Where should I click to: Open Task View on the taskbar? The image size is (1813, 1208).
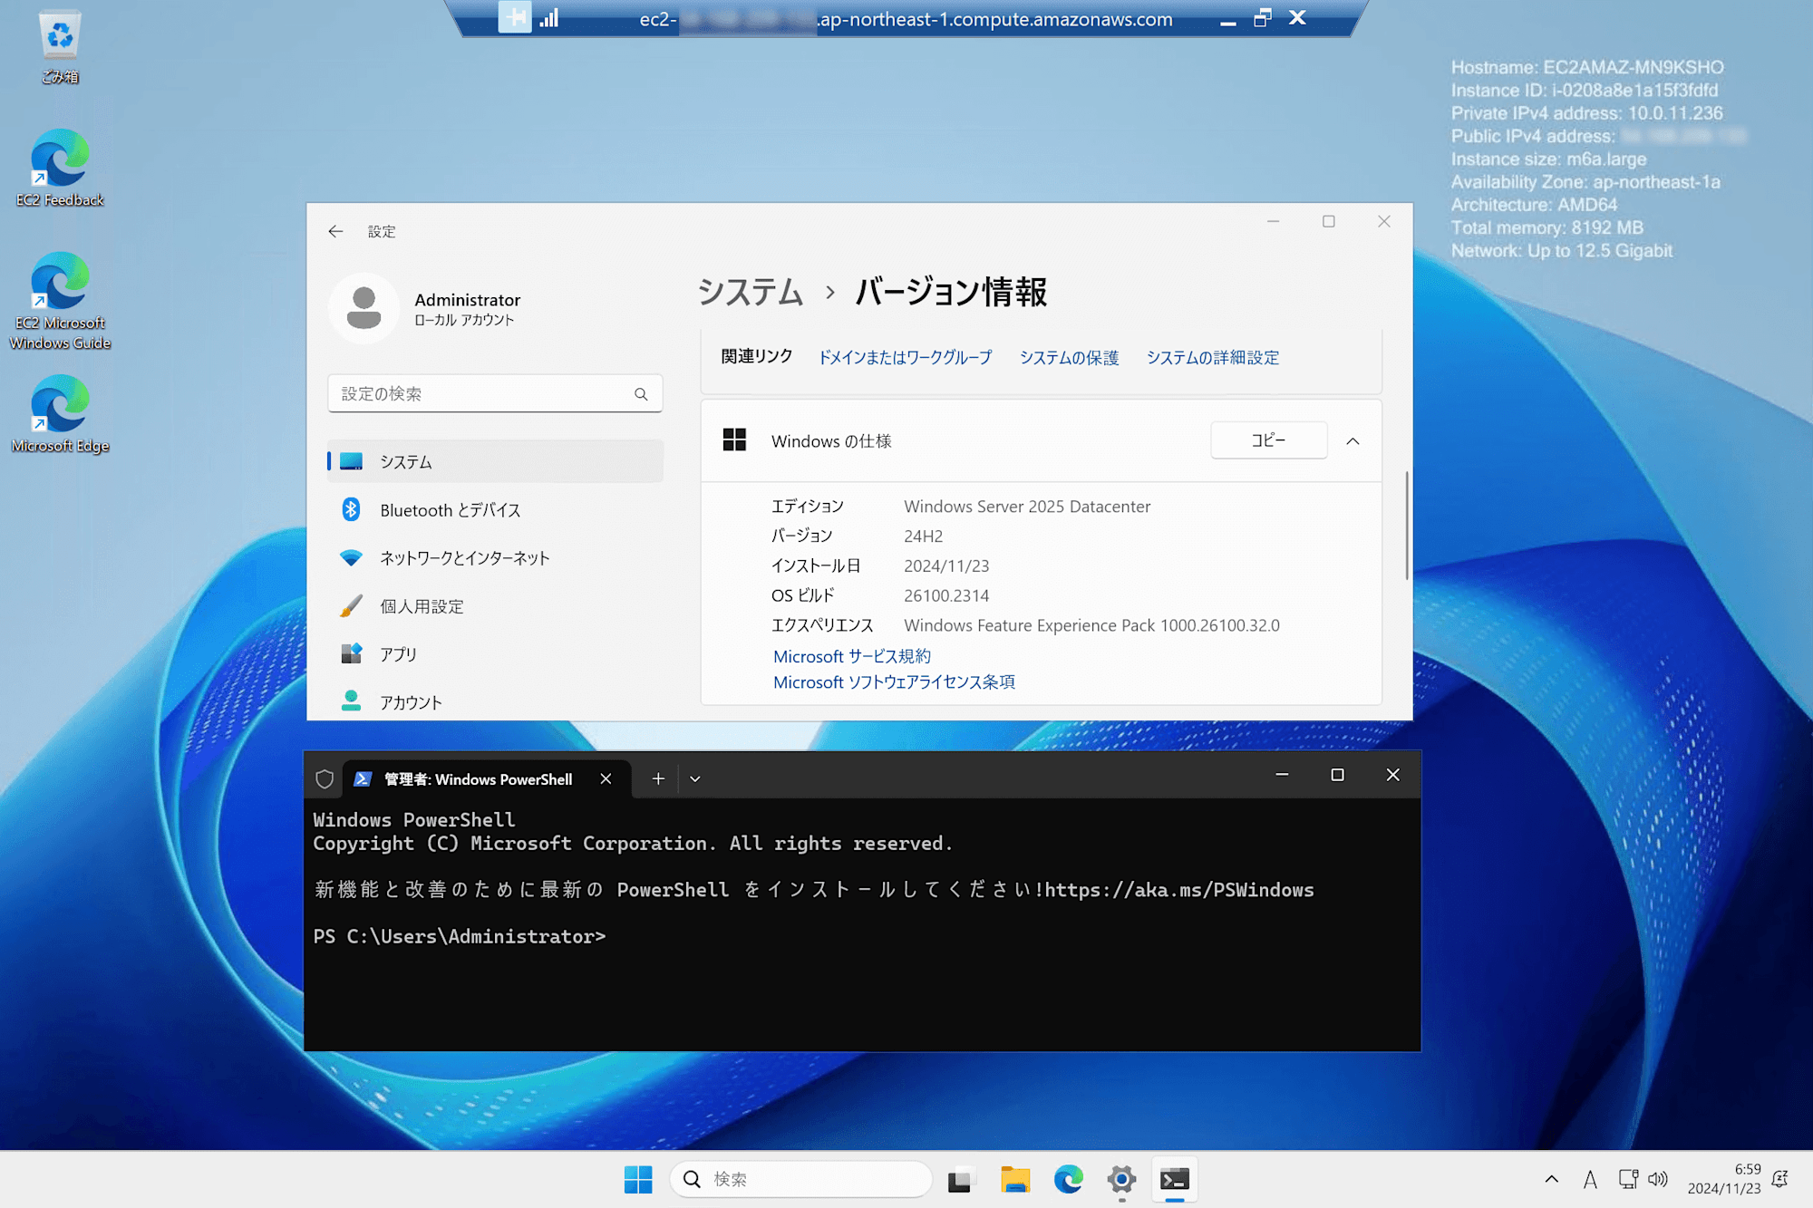[x=960, y=1179]
